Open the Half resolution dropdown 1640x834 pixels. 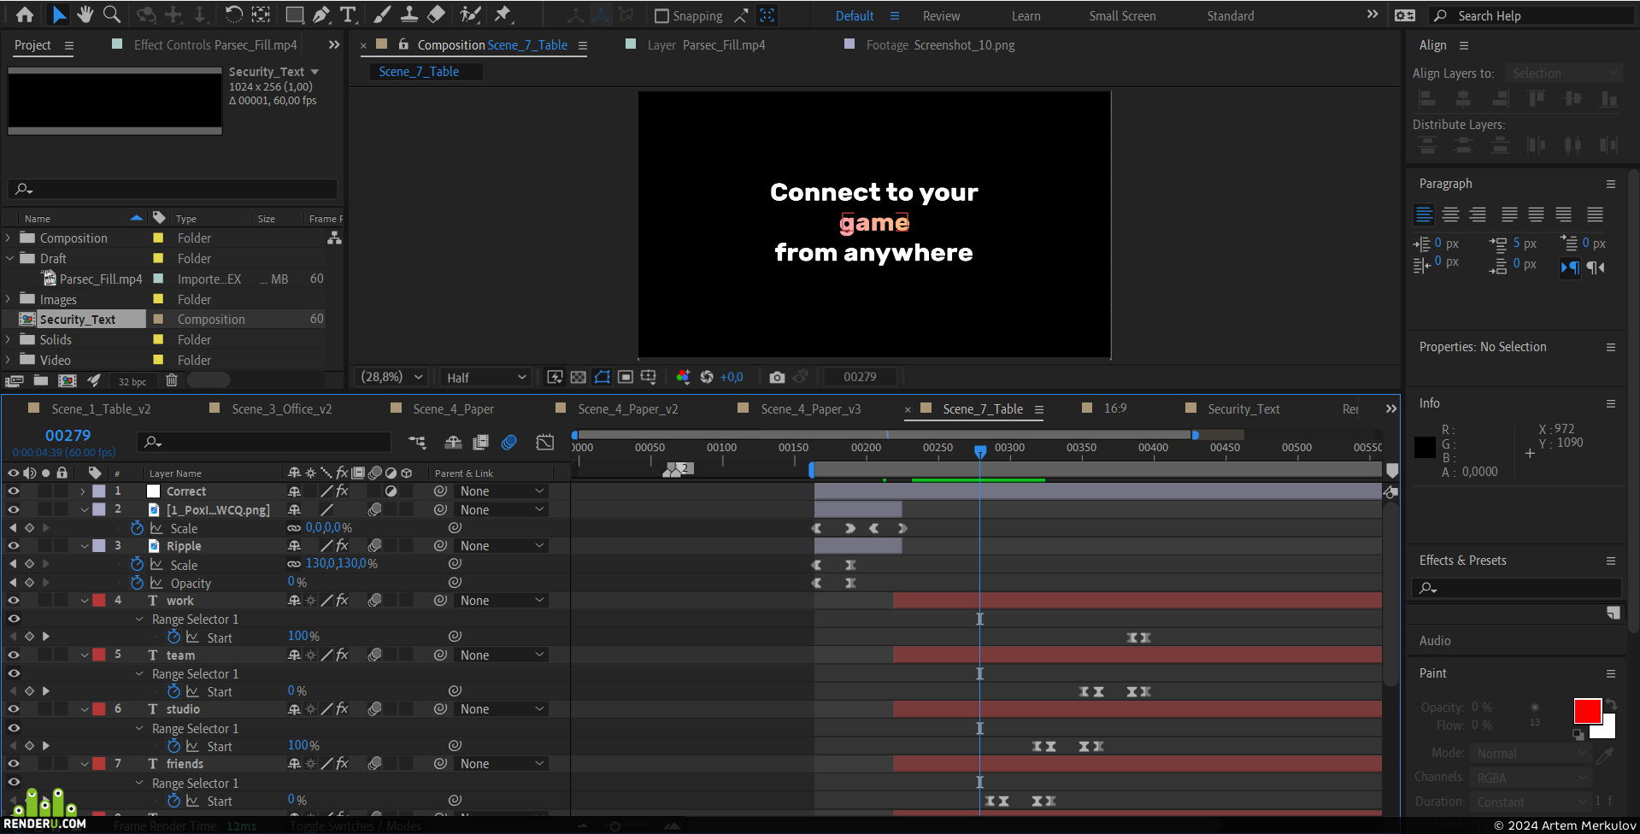coord(485,377)
